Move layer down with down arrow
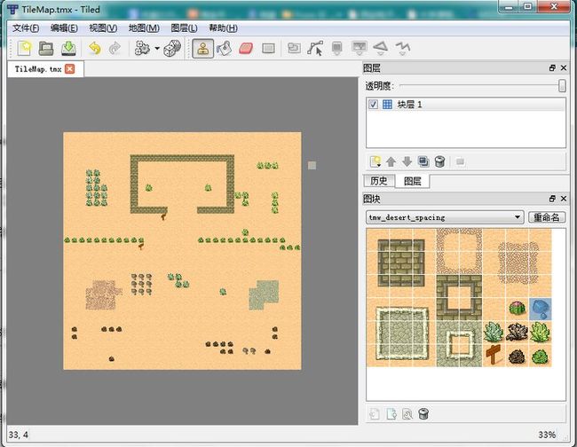This screenshot has width=577, height=447. [x=407, y=161]
